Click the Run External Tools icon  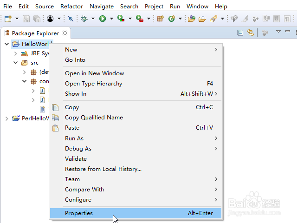pos(140,19)
